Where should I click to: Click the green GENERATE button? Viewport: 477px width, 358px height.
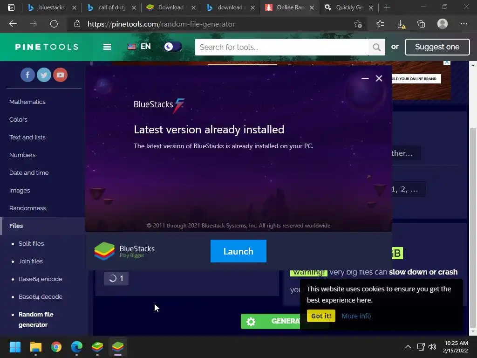271,321
